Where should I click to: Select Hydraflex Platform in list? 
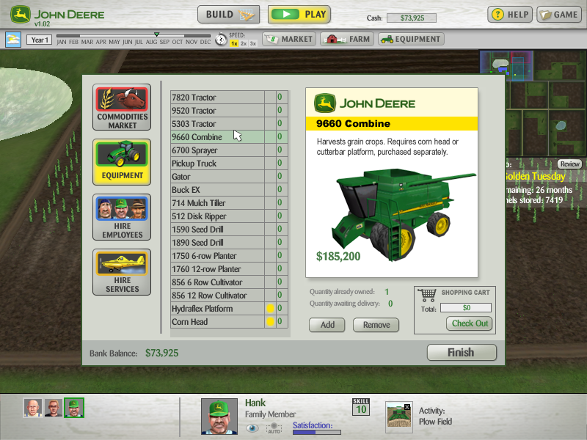pyautogui.click(x=229, y=308)
